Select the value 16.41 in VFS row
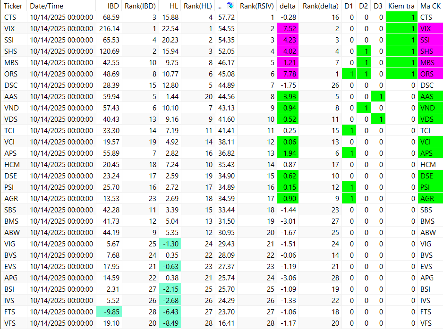Screen dimensions: 443x329 click(x=226, y=323)
